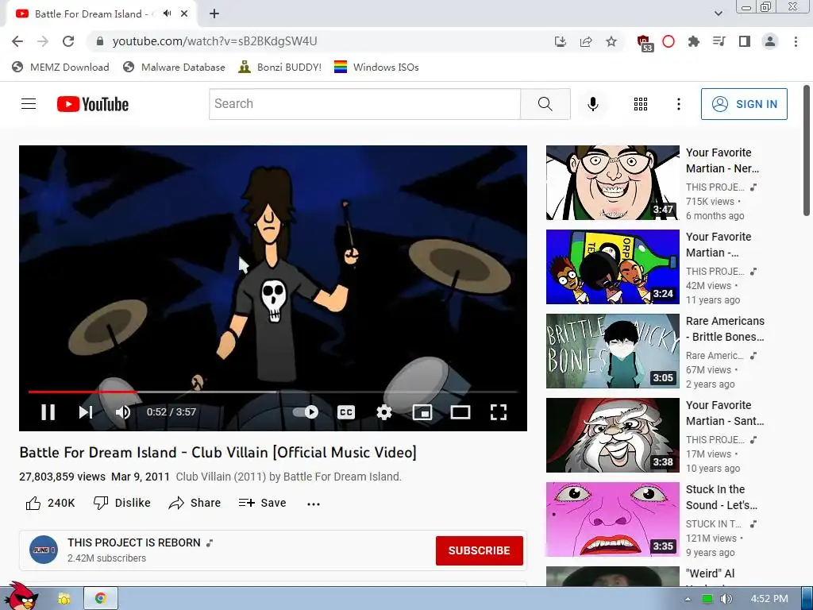Go back in browser history
The height and width of the screenshot is (610, 813).
pyautogui.click(x=17, y=41)
